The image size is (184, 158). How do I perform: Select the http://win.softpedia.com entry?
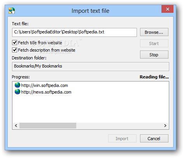click(x=44, y=85)
